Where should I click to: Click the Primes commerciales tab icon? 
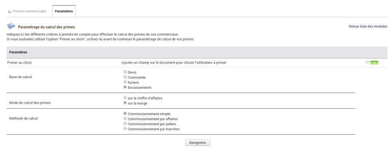coord(10,12)
